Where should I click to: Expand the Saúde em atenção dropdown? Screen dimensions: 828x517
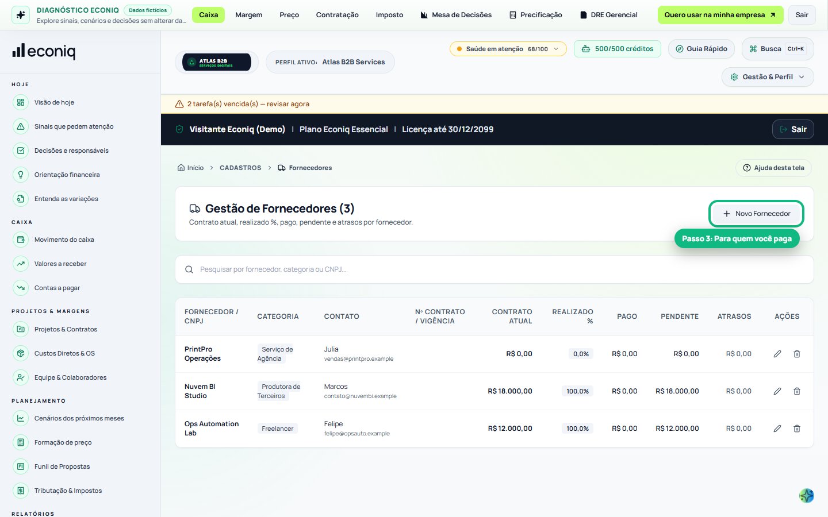click(508, 49)
